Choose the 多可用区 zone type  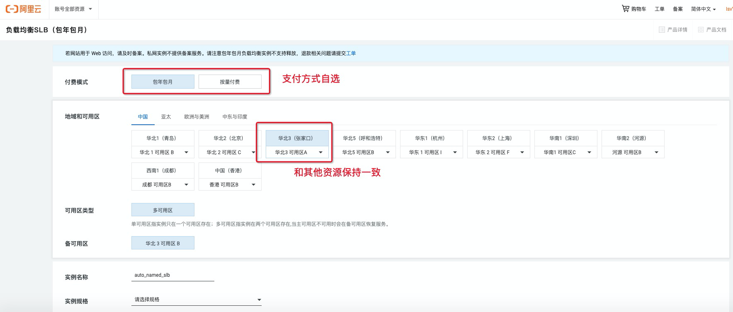coord(163,210)
